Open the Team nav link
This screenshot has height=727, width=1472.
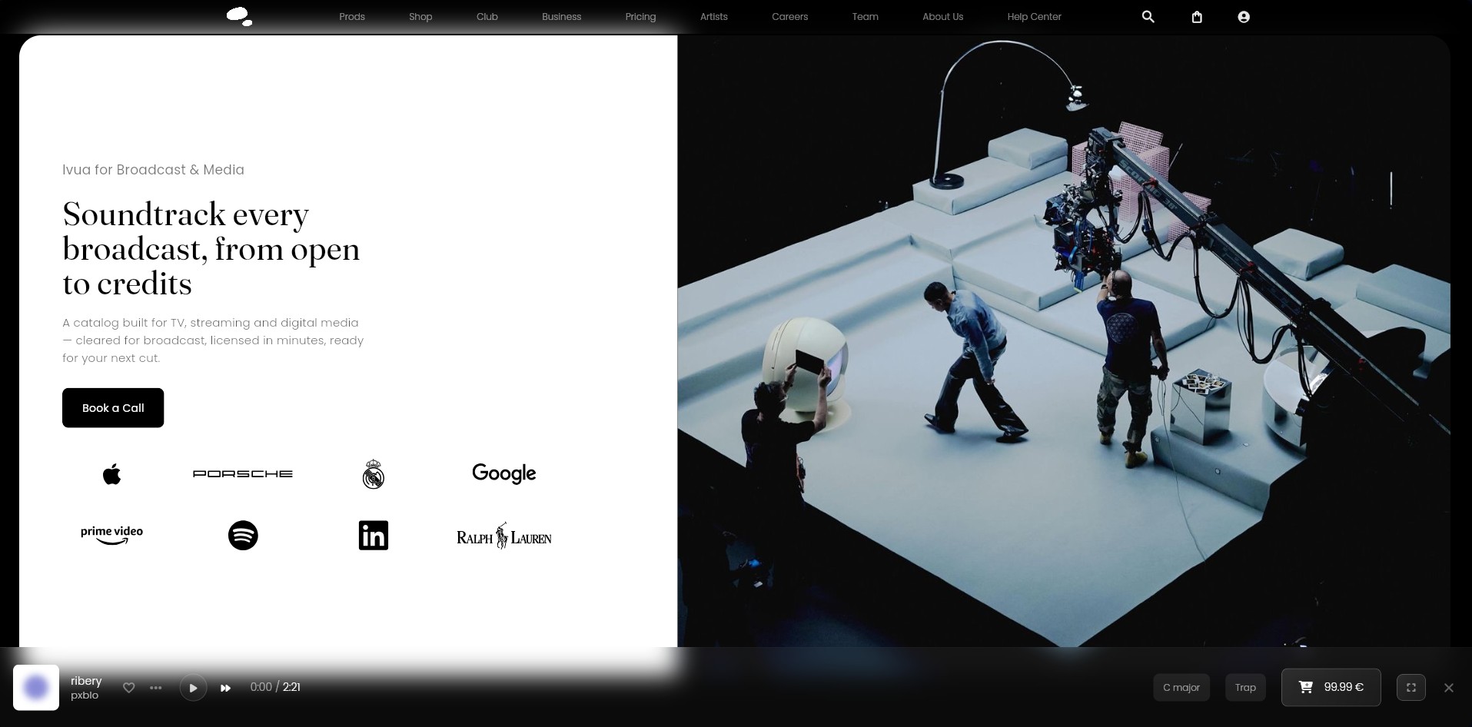[x=866, y=17]
